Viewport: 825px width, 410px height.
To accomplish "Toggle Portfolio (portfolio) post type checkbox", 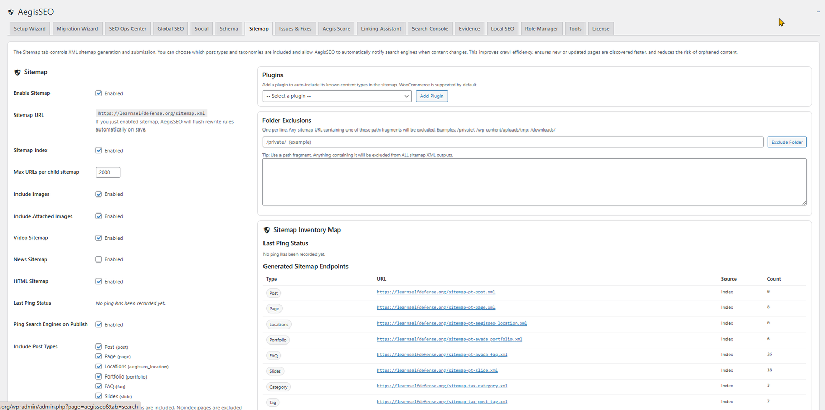I will pos(98,376).
